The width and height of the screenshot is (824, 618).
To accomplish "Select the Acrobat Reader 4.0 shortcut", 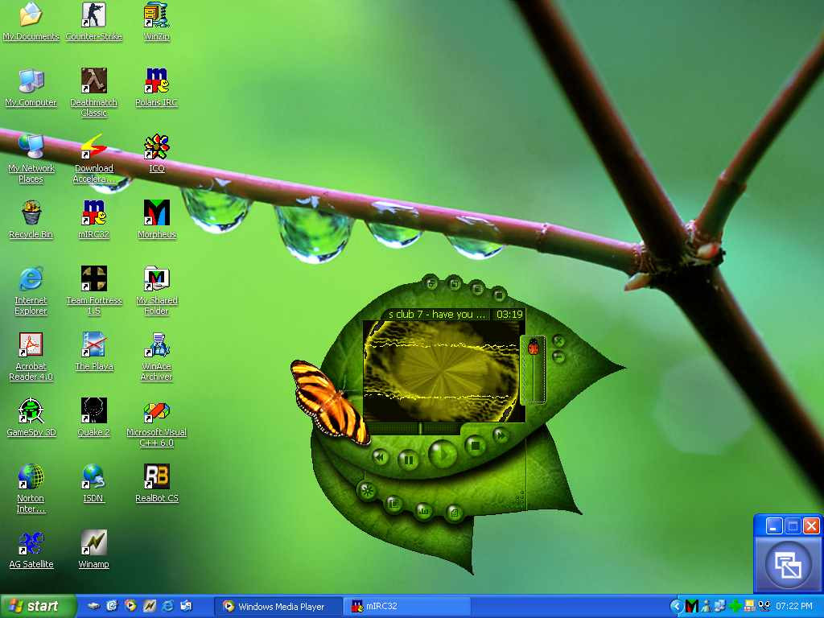I will [31, 357].
